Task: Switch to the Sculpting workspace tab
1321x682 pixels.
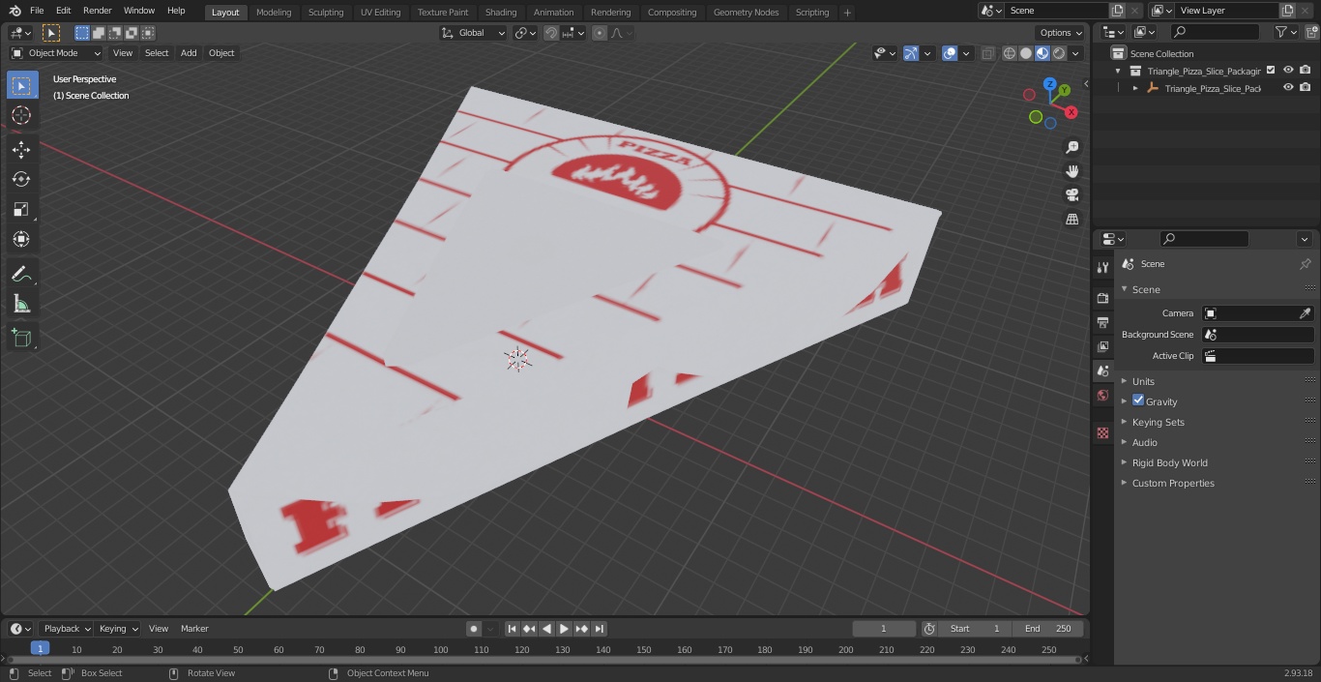Action: [x=326, y=13]
